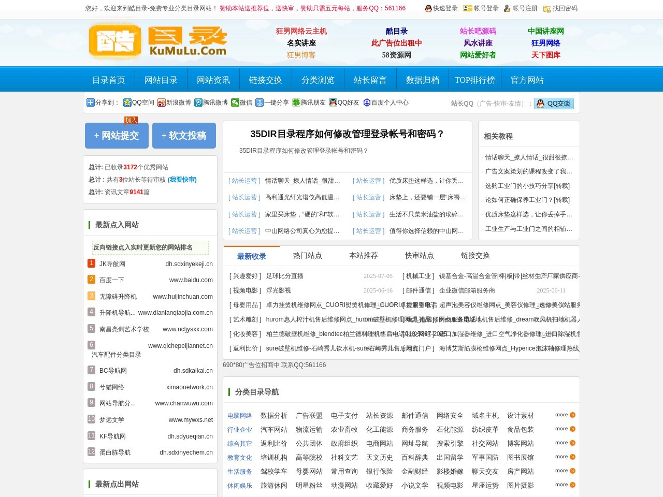The height and width of the screenshot is (497, 663).
Task: Click the 腾讯朋友 clover icon
Action: [x=295, y=103]
